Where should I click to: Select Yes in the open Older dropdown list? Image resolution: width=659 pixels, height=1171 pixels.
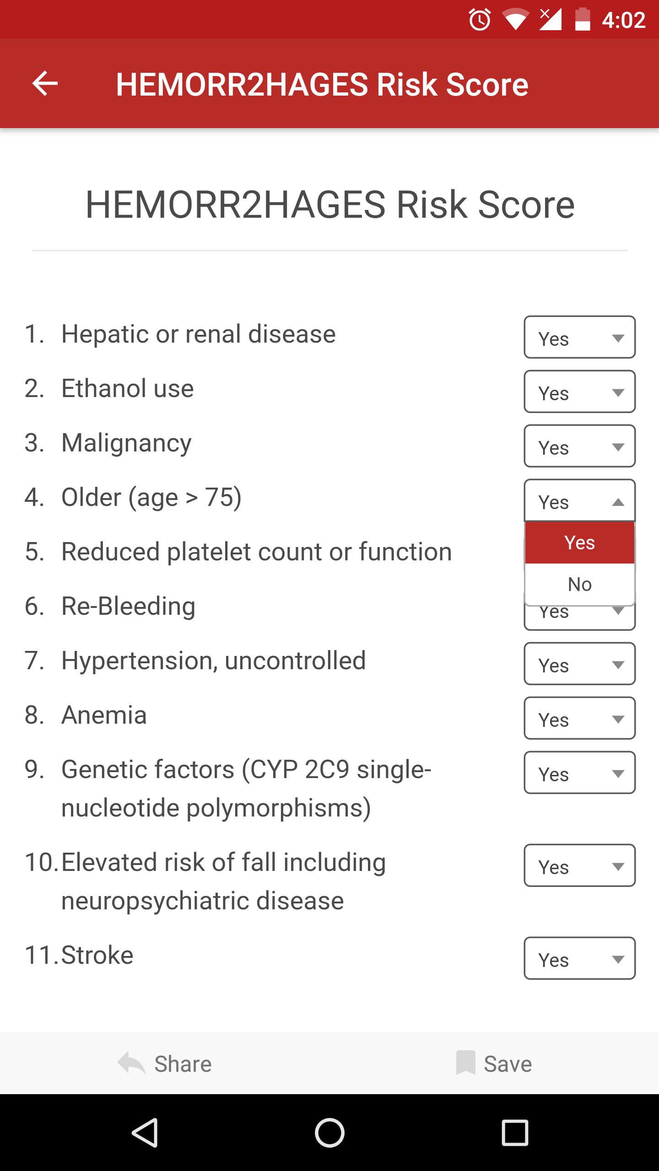click(579, 542)
